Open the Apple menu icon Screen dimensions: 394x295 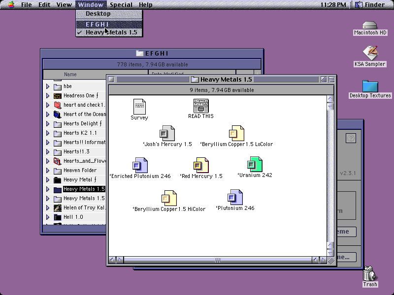11,4
